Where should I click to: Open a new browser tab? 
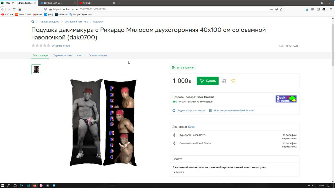pyautogui.click(x=120, y=3)
